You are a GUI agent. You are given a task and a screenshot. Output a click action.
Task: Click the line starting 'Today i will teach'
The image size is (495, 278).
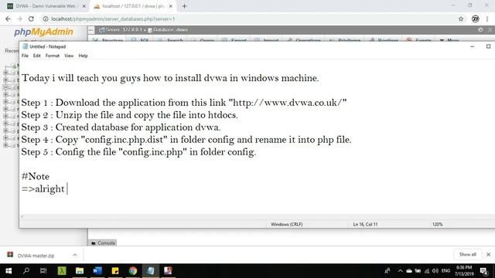(x=170, y=78)
